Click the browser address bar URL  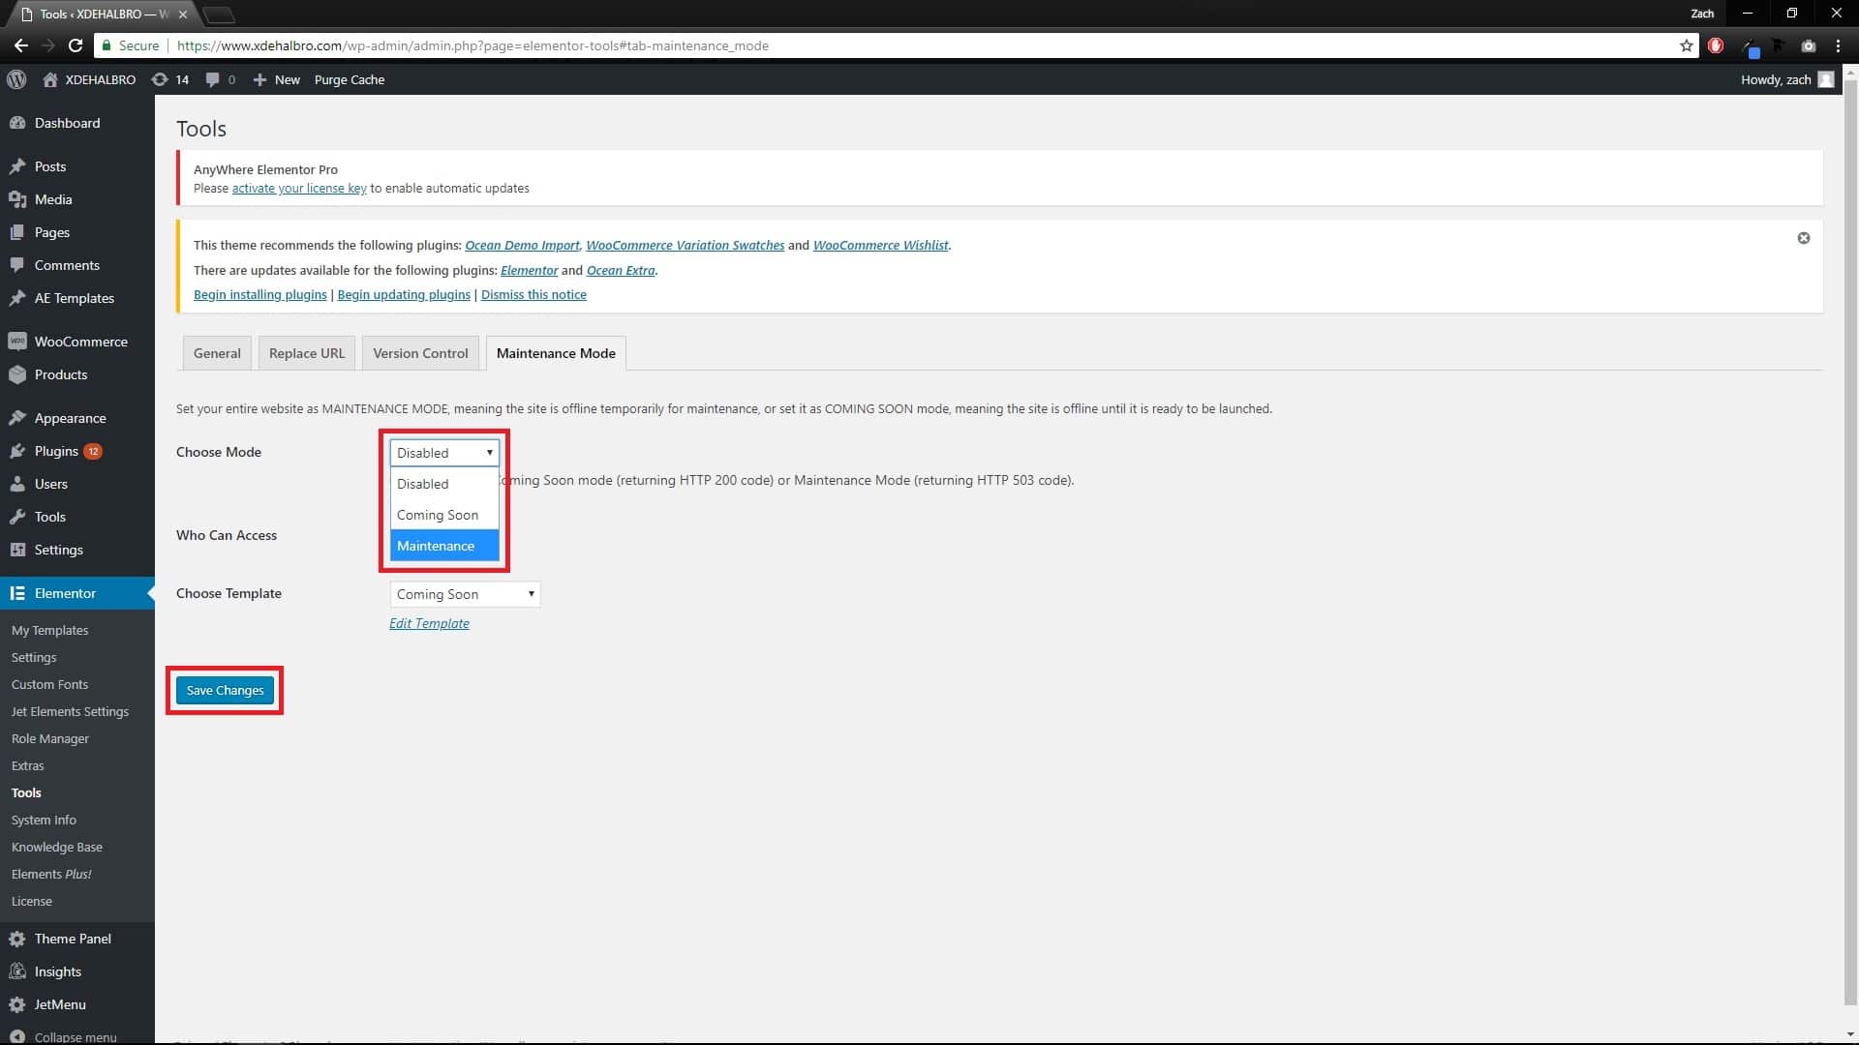[472, 45]
